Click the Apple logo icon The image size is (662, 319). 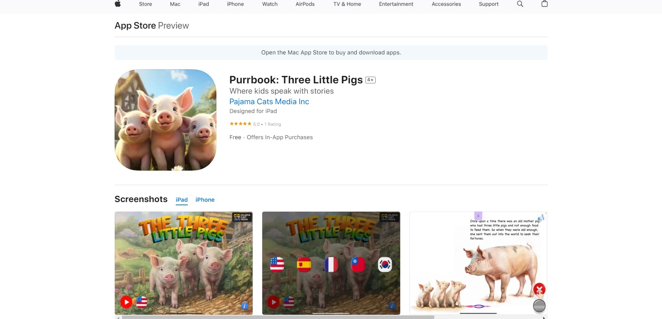click(118, 4)
